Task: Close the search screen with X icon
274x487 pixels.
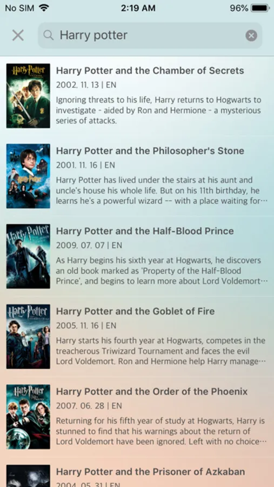Action: (18, 35)
